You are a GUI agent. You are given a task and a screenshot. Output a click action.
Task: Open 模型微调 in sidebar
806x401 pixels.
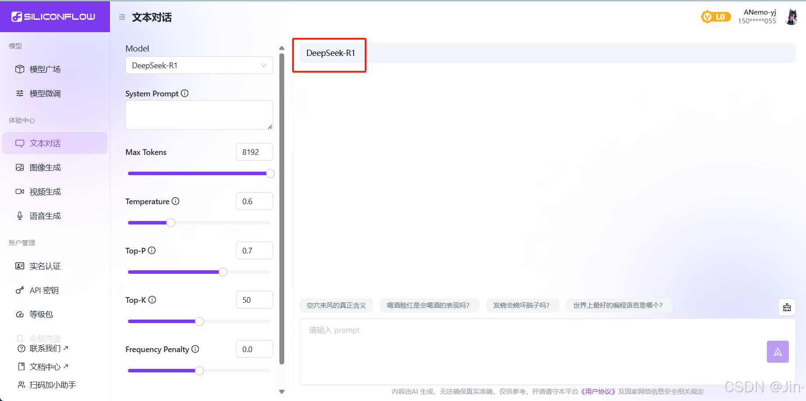coord(55,93)
